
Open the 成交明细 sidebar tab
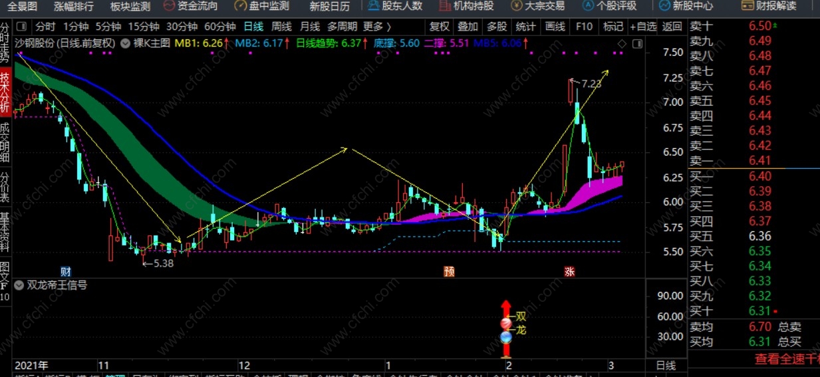(x=5, y=144)
